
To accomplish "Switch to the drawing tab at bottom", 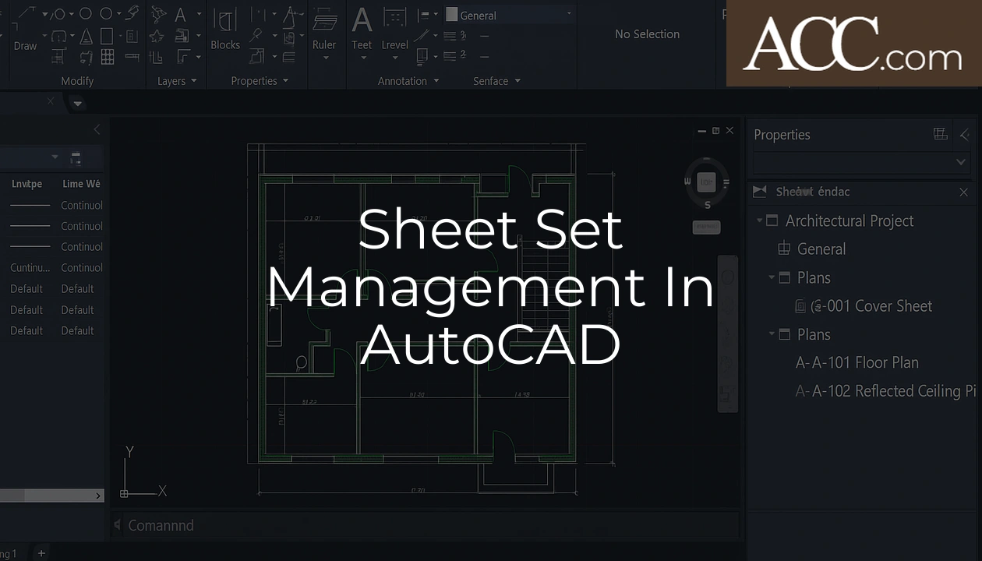I will [8, 553].
